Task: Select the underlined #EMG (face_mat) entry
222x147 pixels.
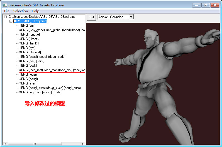Action: tap(52, 70)
